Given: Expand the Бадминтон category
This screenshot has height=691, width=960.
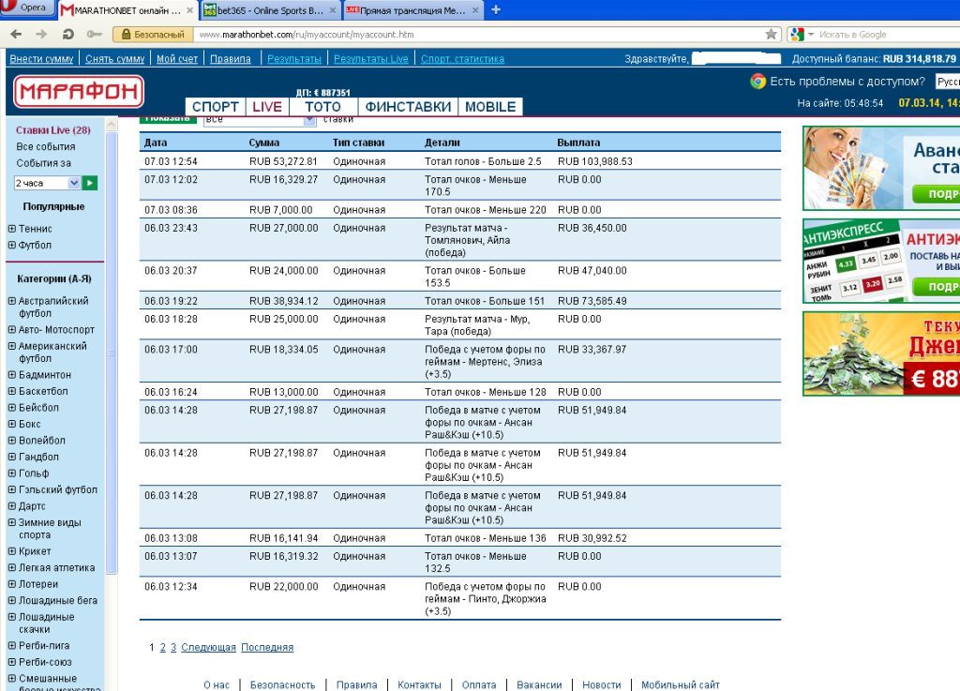Looking at the screenshot, I should (x=11, y=375).
